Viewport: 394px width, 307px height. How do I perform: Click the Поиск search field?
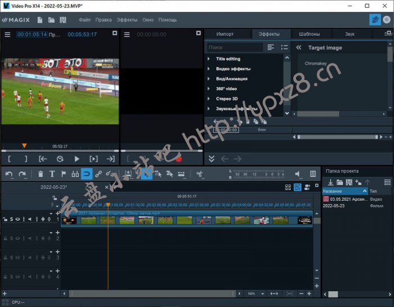[235, 47]
